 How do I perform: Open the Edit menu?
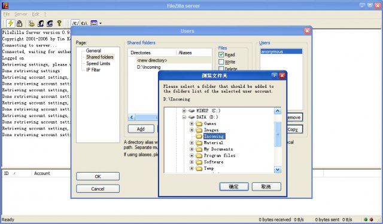tap(36, 14)
